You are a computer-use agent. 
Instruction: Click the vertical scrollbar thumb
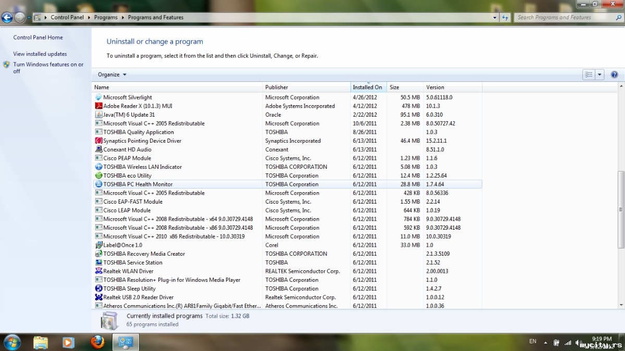(x=620, y=209)
